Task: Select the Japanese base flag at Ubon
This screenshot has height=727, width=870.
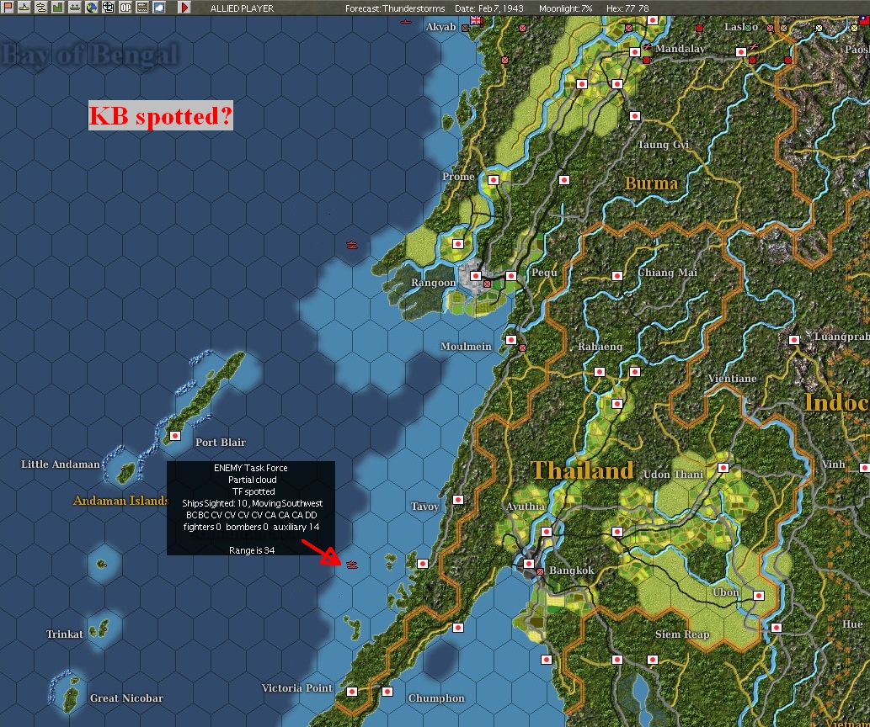Action: tap(759, 596)
